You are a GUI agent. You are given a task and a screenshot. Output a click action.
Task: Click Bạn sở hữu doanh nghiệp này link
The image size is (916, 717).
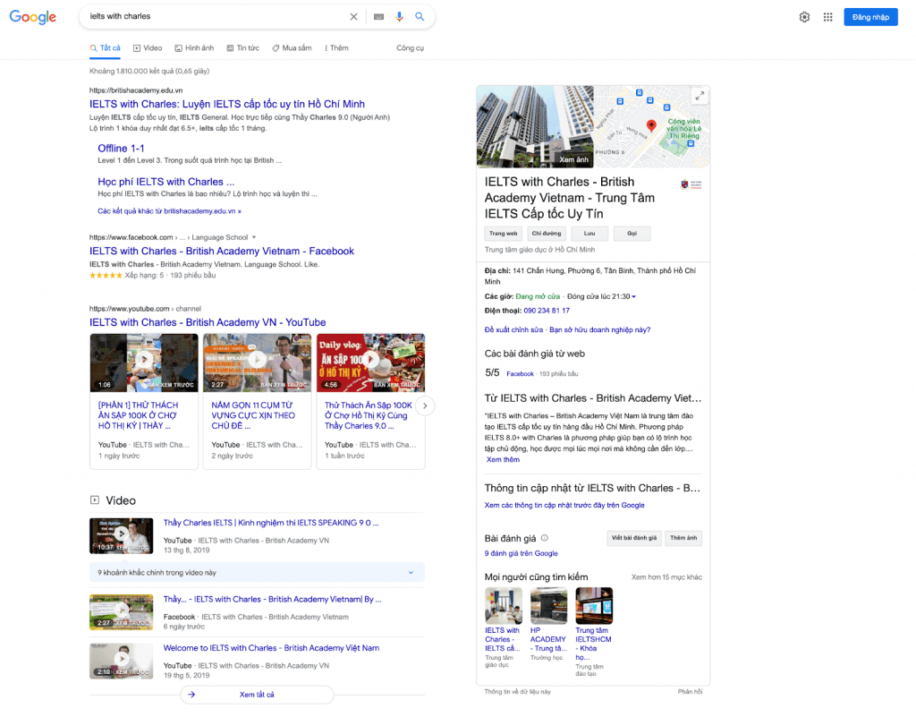(600, 330)
